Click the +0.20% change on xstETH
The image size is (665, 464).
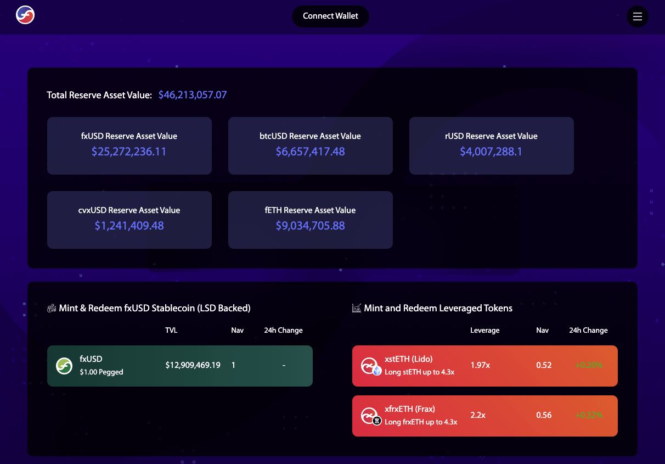tap(589, 365)
